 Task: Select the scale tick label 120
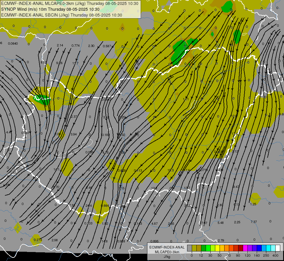(x=247, y=255)
